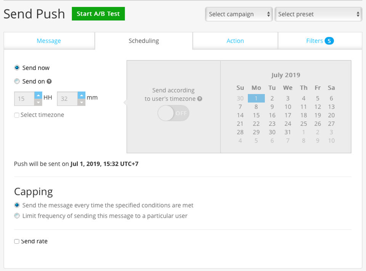
Task: Increase the hour value with up arrow
Action: pos(38,95)
